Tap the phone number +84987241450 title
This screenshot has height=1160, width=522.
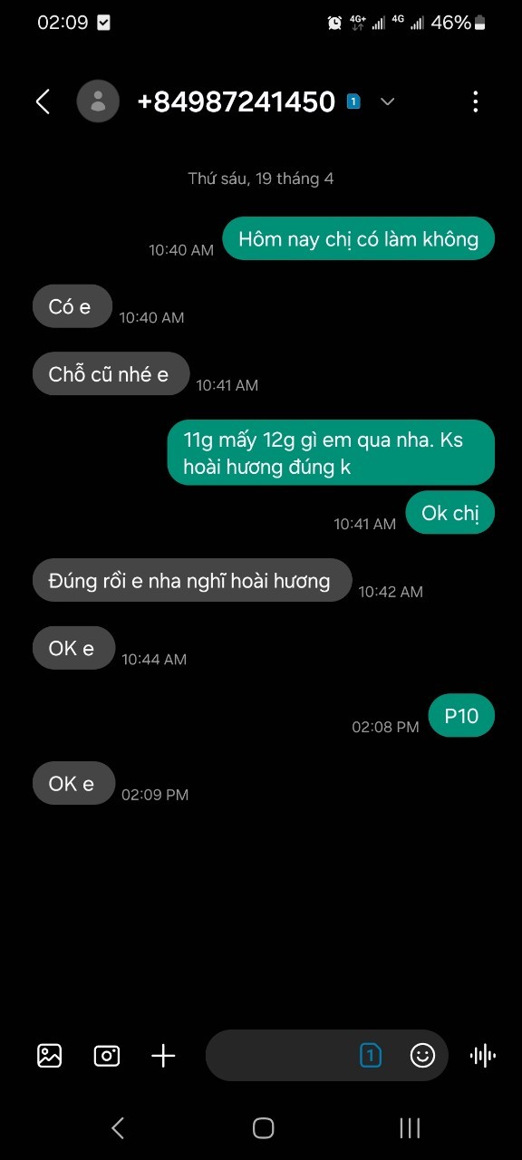click(x=236, y=101)
